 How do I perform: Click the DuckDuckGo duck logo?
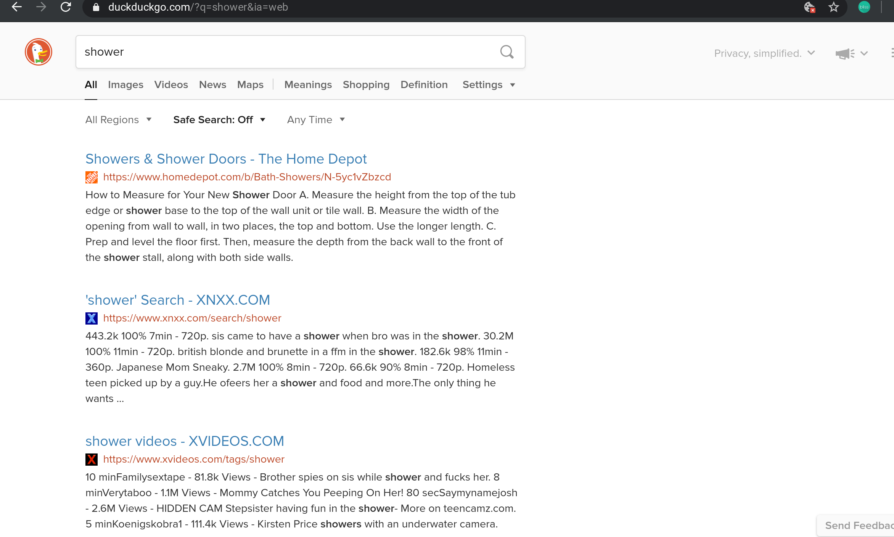[x=39, y=52]
